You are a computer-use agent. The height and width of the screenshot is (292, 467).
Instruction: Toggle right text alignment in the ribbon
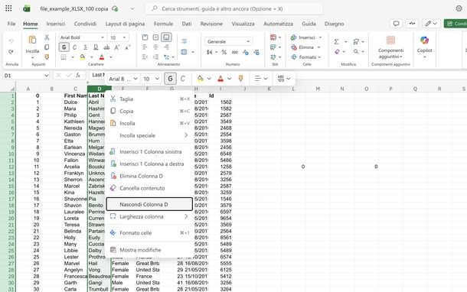tap(166, 47)
